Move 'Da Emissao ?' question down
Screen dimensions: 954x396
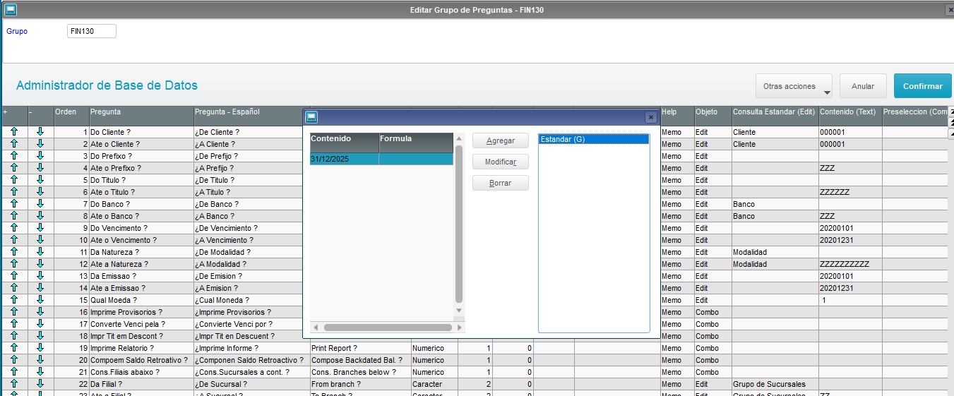[40, 276]
